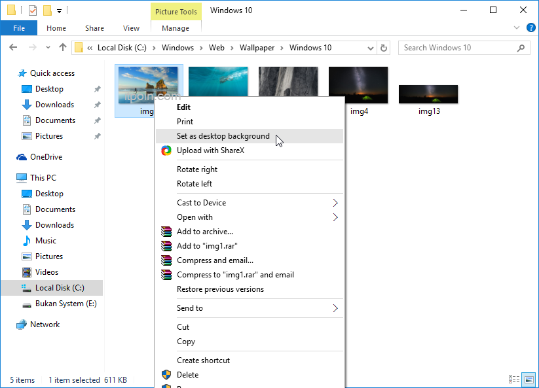Focus the Search Windows 10 field
539x388 pixels.
[x=464, y=48]
